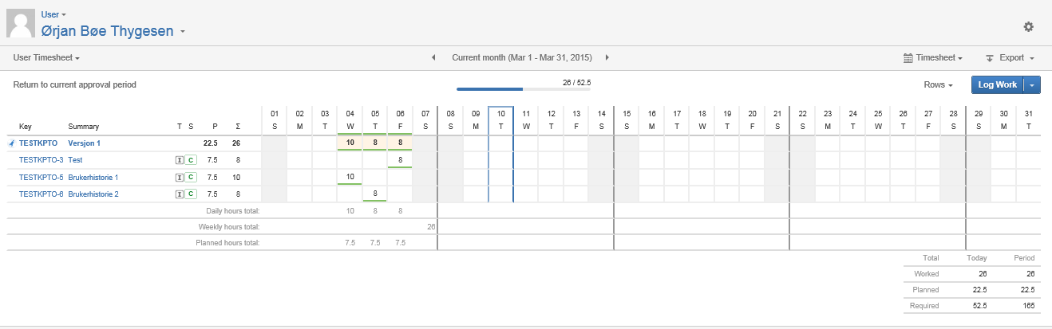Click Return to current approval period

(x=75, y=84)
